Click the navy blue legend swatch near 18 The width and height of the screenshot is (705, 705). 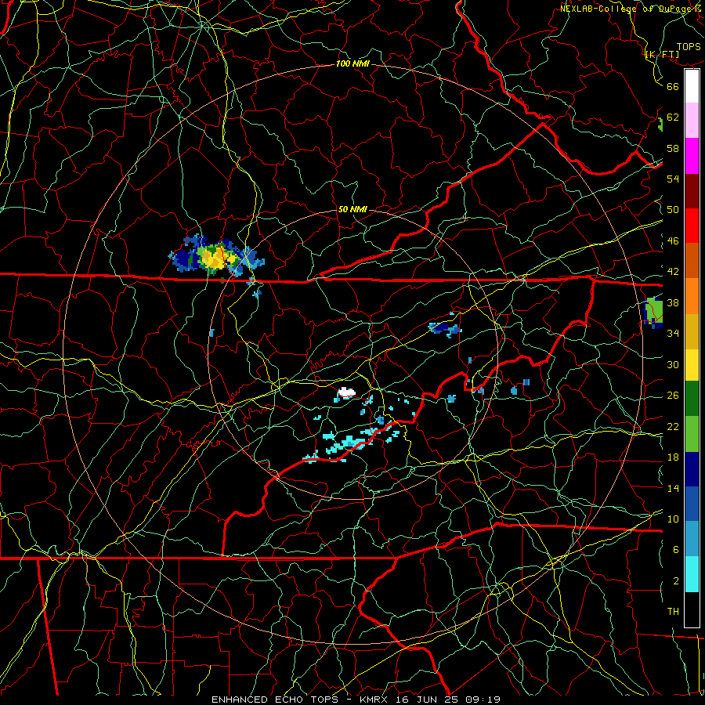click(x=692, y=469)
